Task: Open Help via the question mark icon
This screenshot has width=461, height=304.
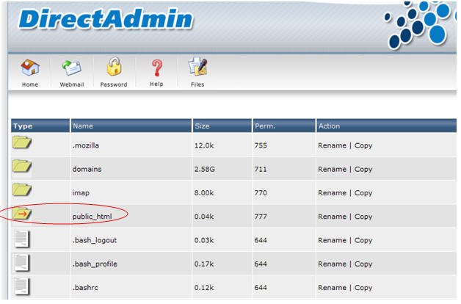Action: (156, 68)
